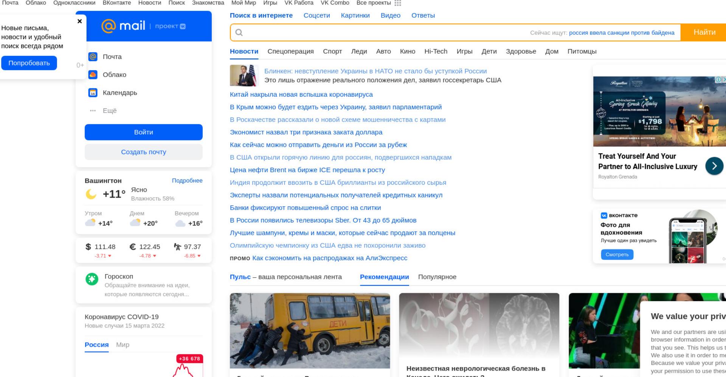The image size is (726, 377).
Task: Select Картинки search tab
Action: coord(355,15)
